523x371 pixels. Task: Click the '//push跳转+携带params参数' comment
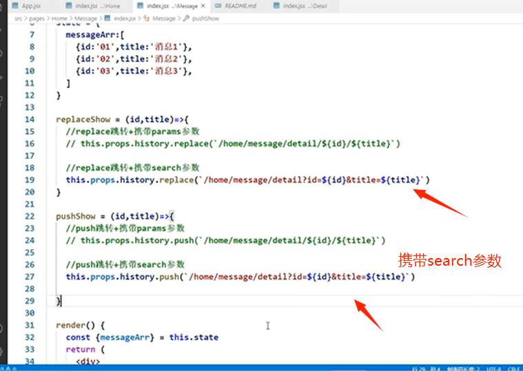coord(125,228)
